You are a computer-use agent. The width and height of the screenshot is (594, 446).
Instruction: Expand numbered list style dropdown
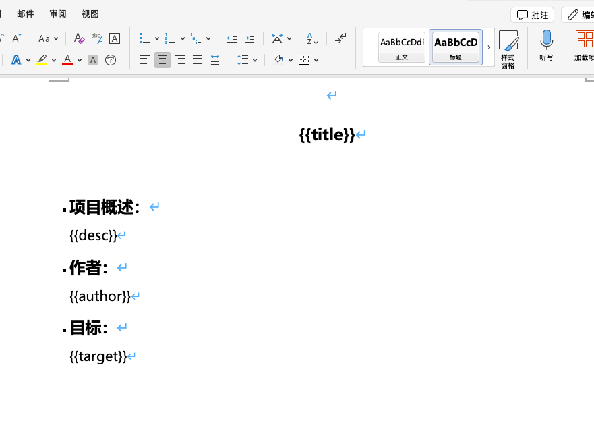coord(183,38)
